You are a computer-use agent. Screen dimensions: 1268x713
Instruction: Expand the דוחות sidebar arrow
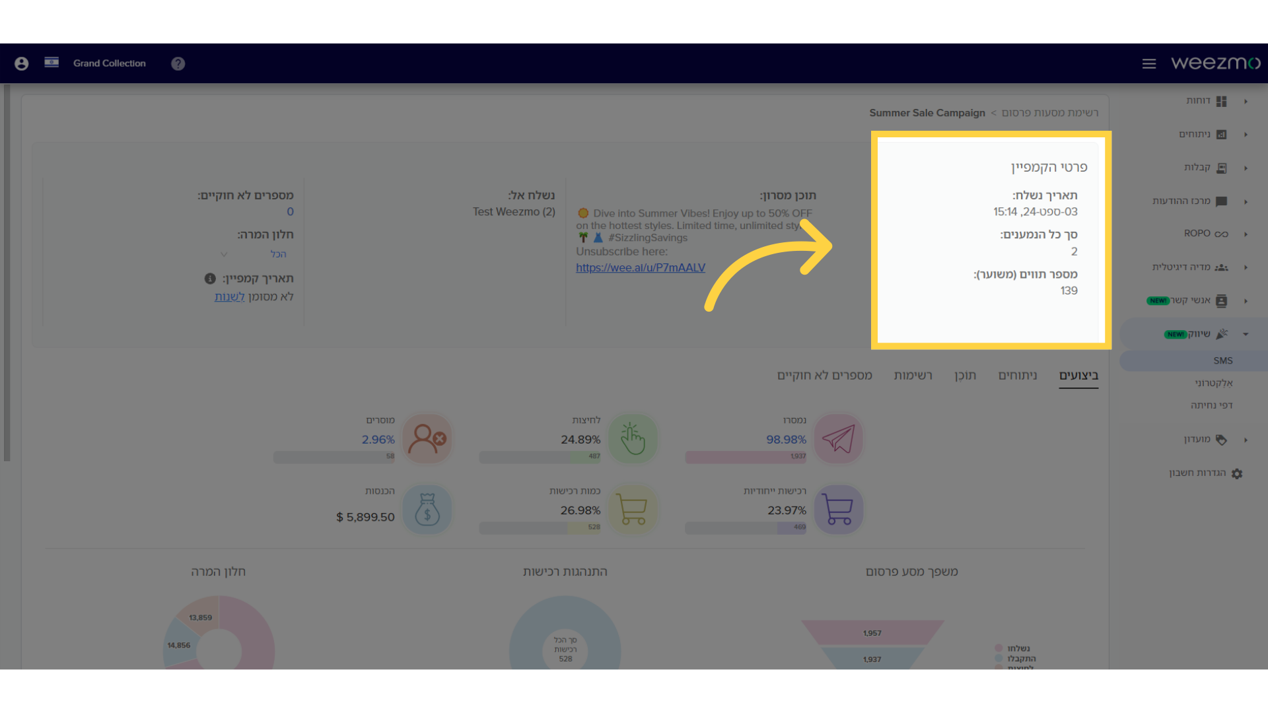(1246, 101)
